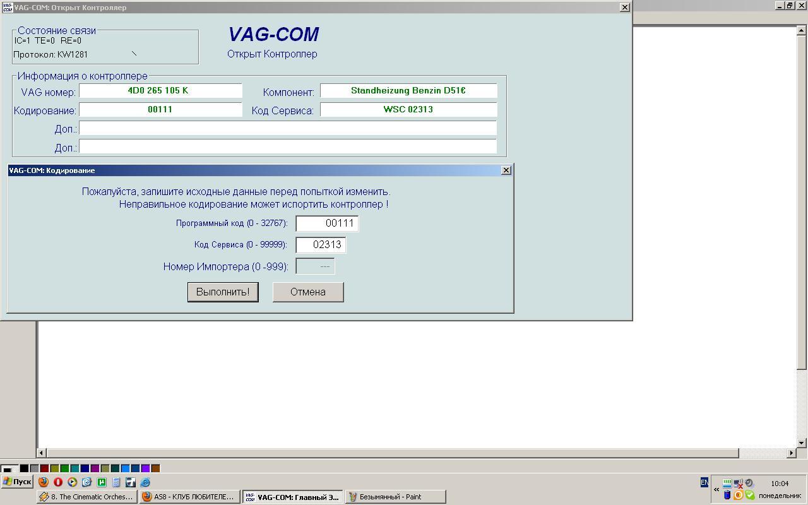Click the calculator icon in Quick Launch

point(116,482)
